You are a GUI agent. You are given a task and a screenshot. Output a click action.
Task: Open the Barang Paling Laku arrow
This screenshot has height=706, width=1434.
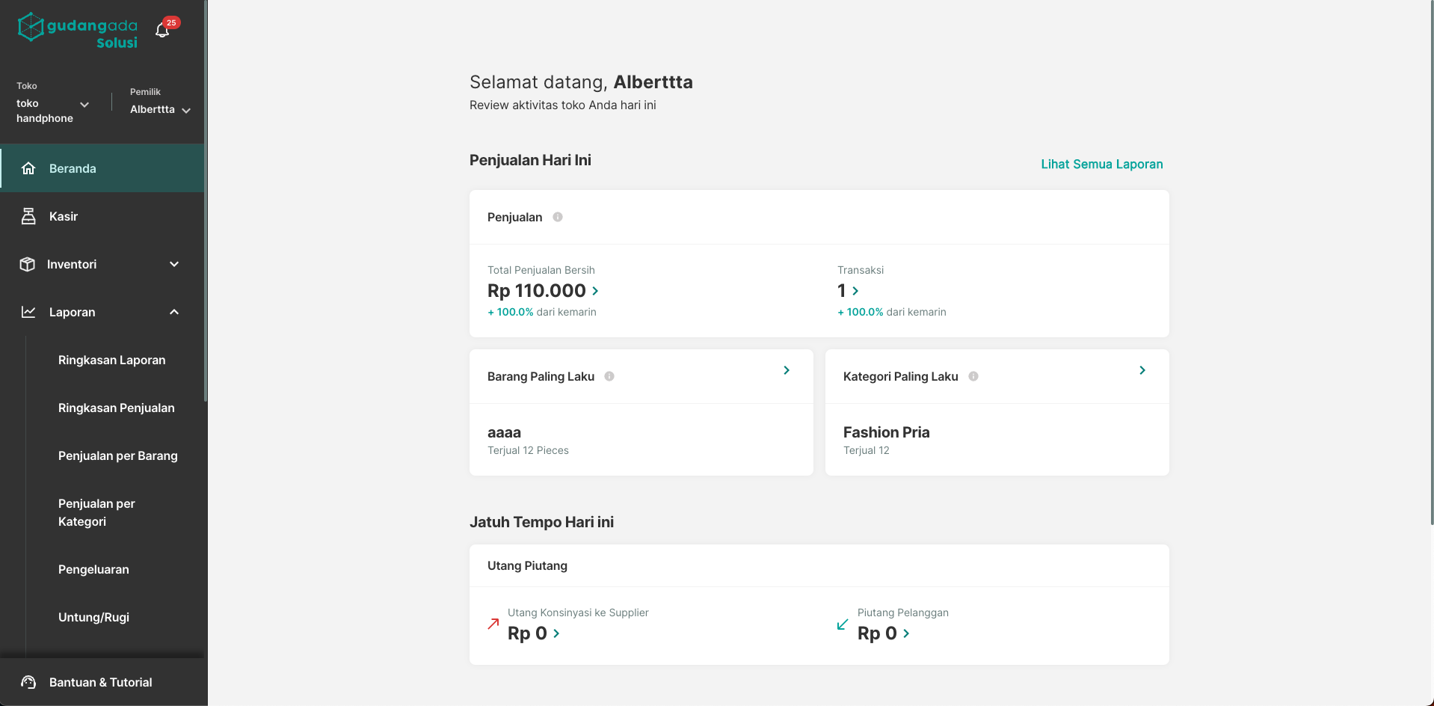point(787,370)
